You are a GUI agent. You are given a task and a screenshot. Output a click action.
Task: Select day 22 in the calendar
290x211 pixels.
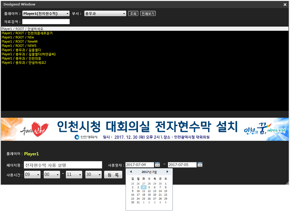click(x=166, y=195)
